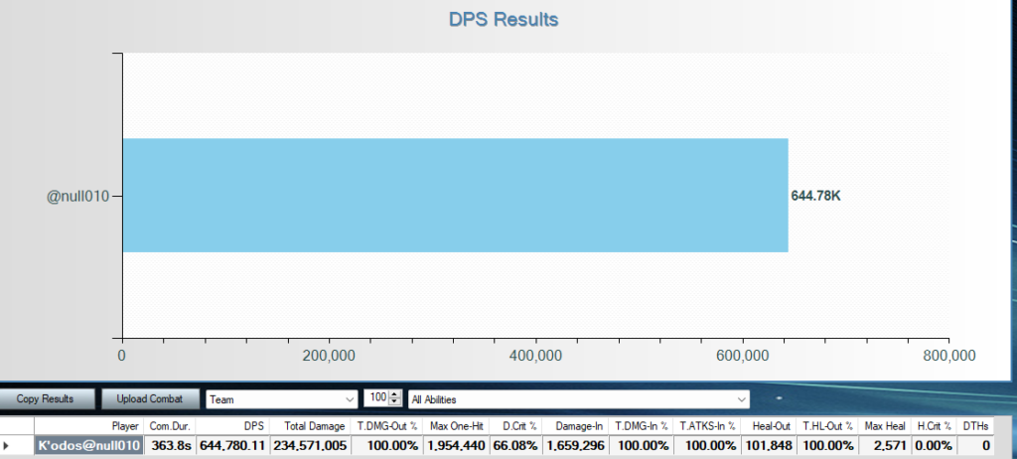
Task: Sort by the Heal-Out column header
Action: 772,425
